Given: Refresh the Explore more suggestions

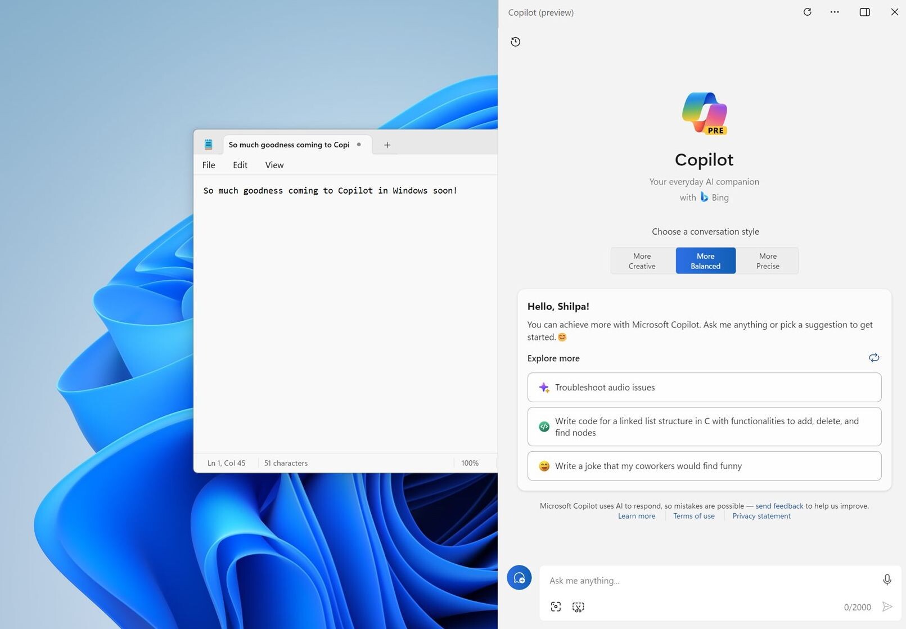Looking at the screenshot, I should click(874, 358).
